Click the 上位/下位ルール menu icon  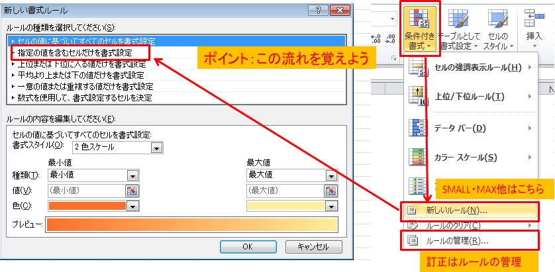tap(418, 97)
